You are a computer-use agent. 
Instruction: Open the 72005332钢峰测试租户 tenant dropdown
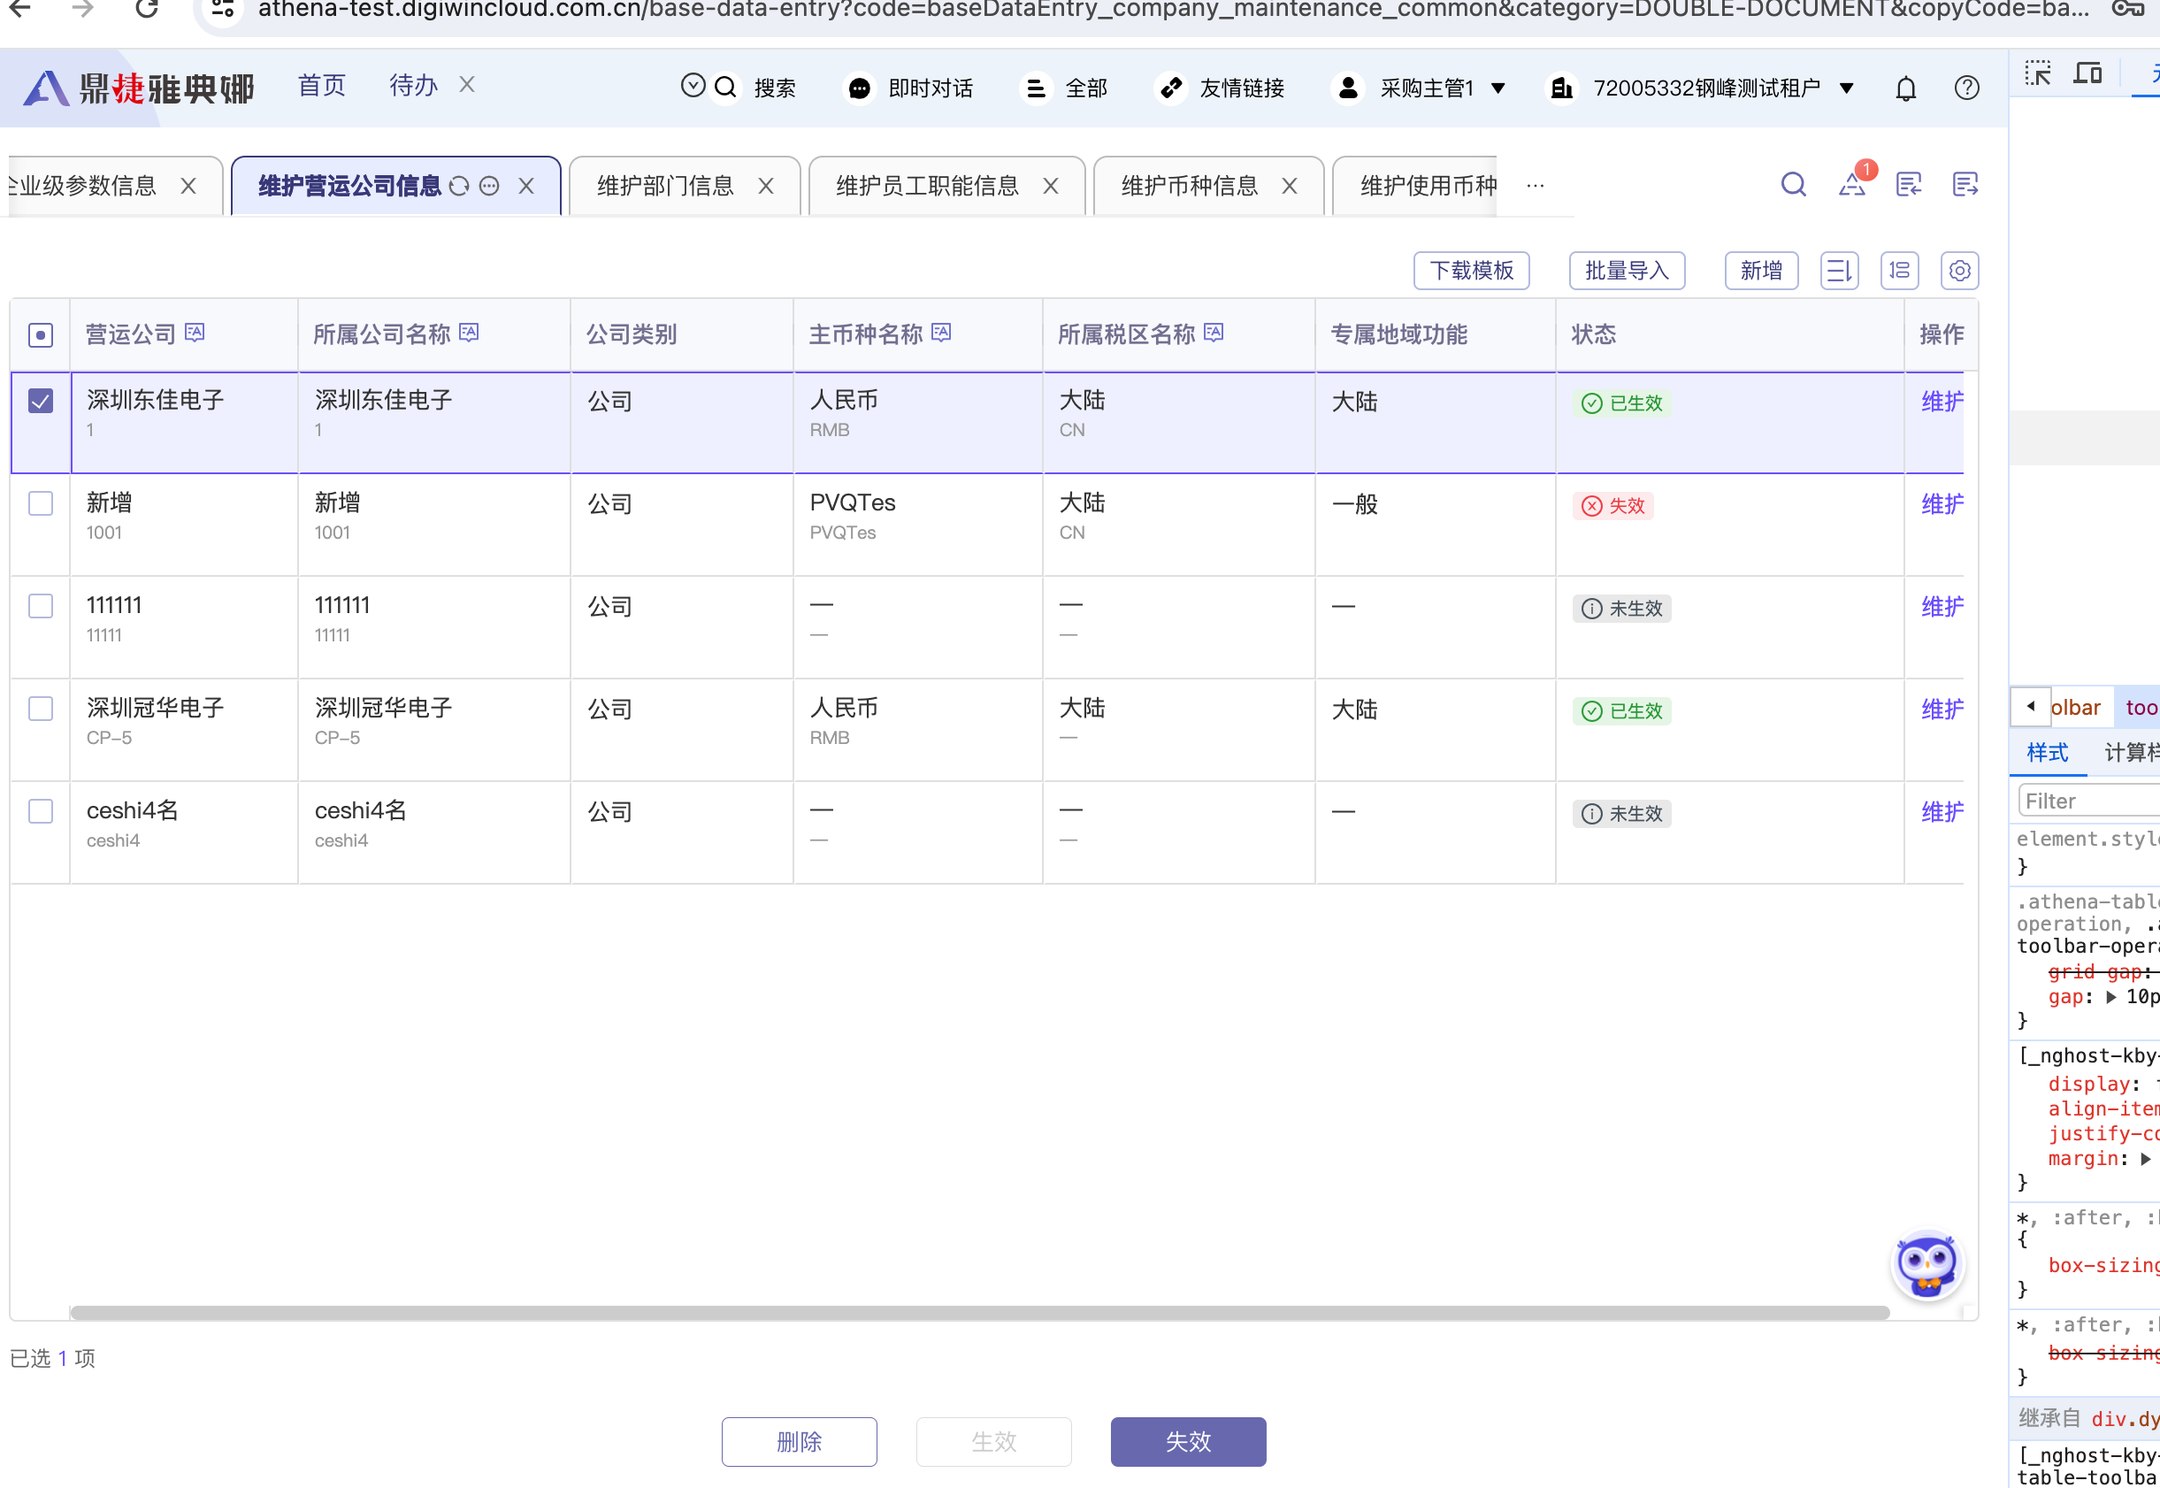[1701, 88]
